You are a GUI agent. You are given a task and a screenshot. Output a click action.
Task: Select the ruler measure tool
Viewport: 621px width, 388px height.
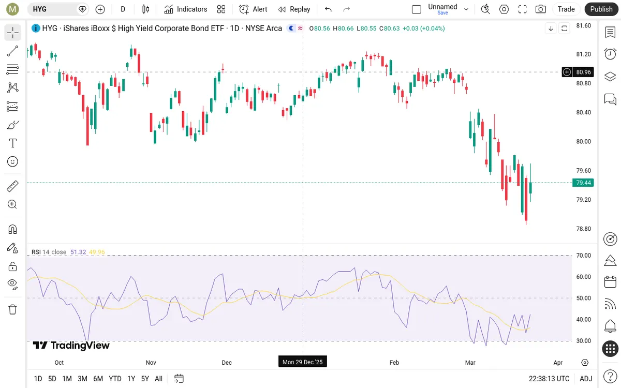13,186
